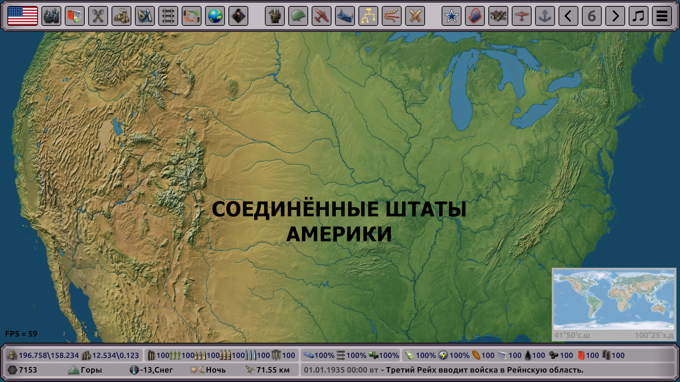Click the United States flag button
The width and height of the screenshot is (680, 382).
click(23, 16)
